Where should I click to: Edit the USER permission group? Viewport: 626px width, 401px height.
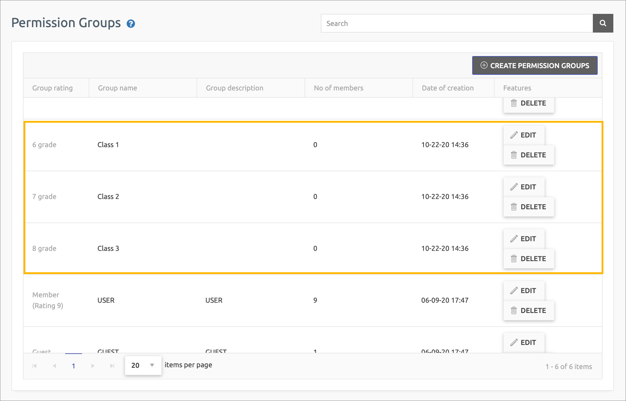[x=524, y=291]
